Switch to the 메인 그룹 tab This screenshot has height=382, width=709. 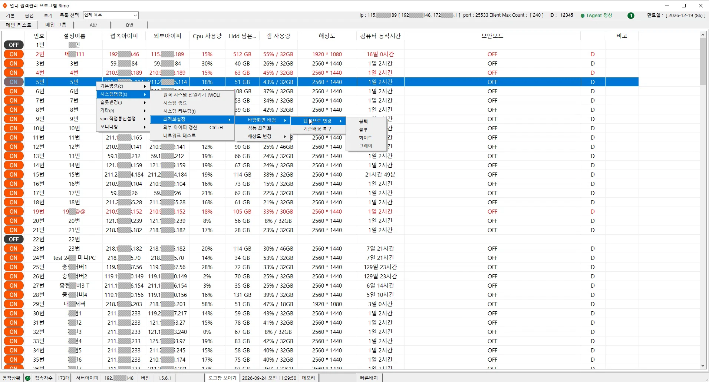56,25
